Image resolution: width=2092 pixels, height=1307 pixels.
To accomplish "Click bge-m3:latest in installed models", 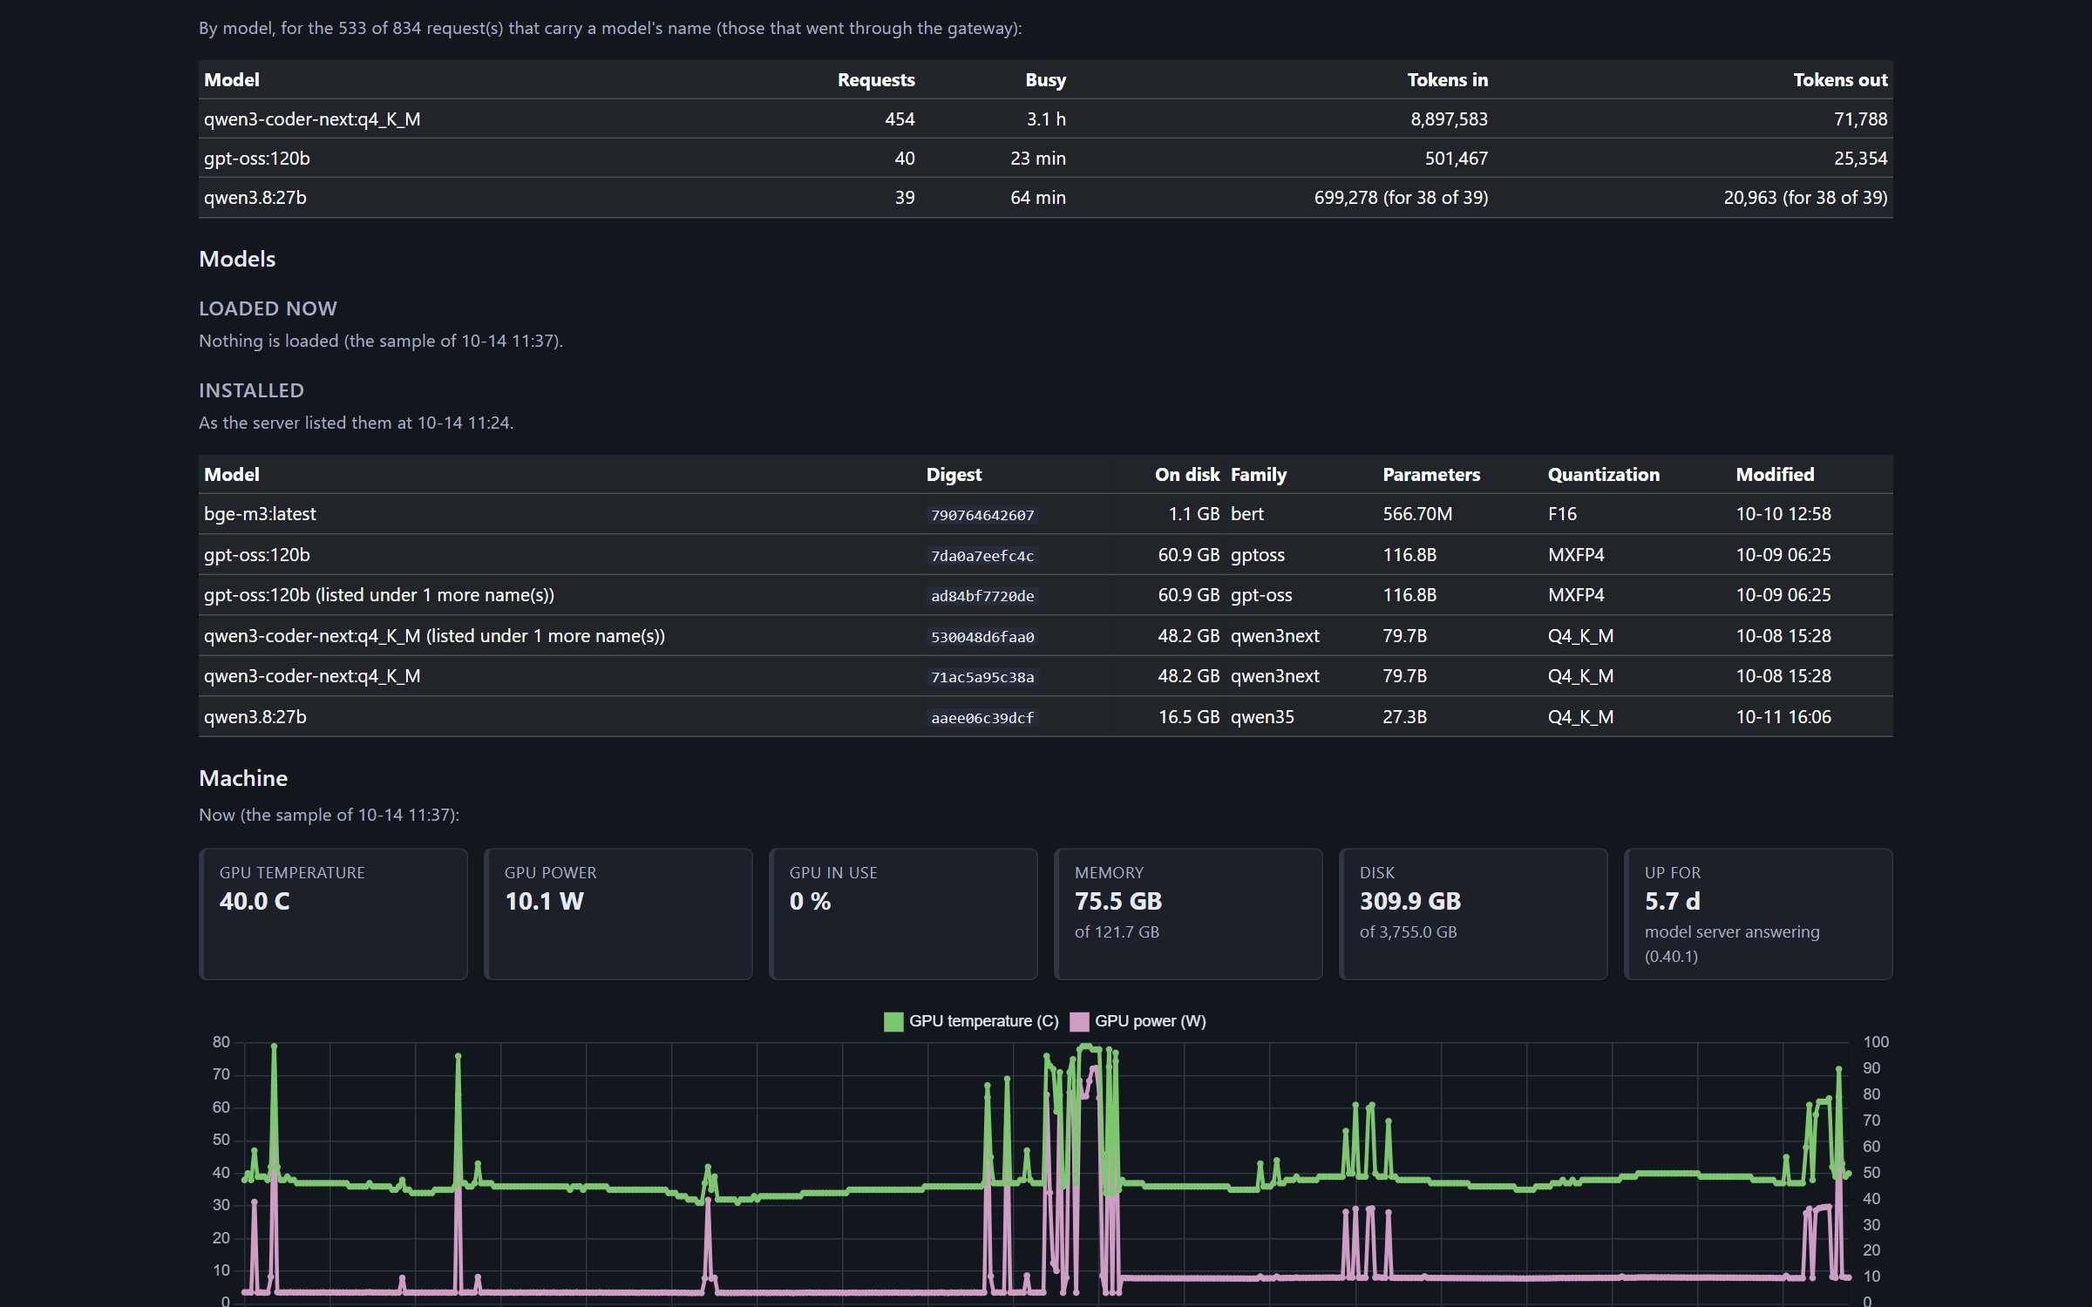I will tap(260, 514).
